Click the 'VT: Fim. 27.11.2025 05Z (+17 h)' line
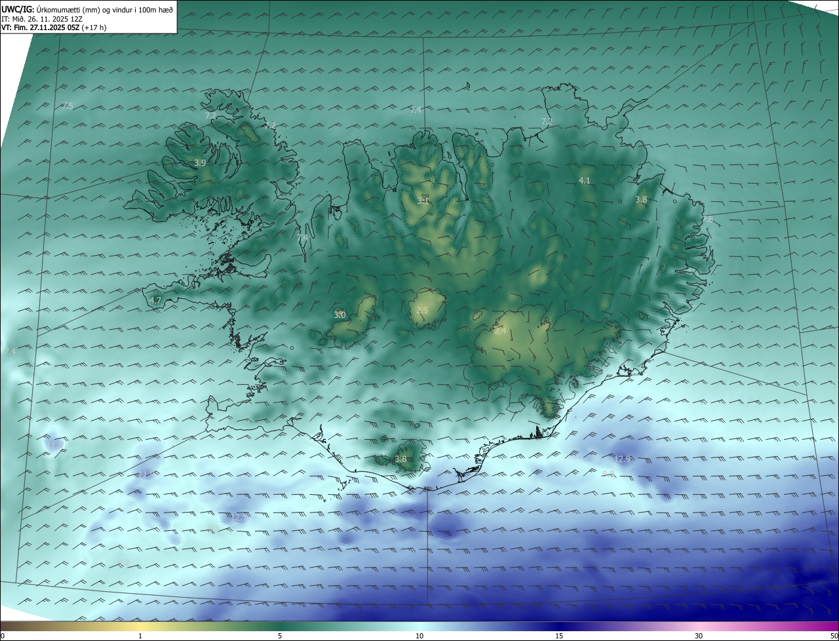 click(54, 28)
